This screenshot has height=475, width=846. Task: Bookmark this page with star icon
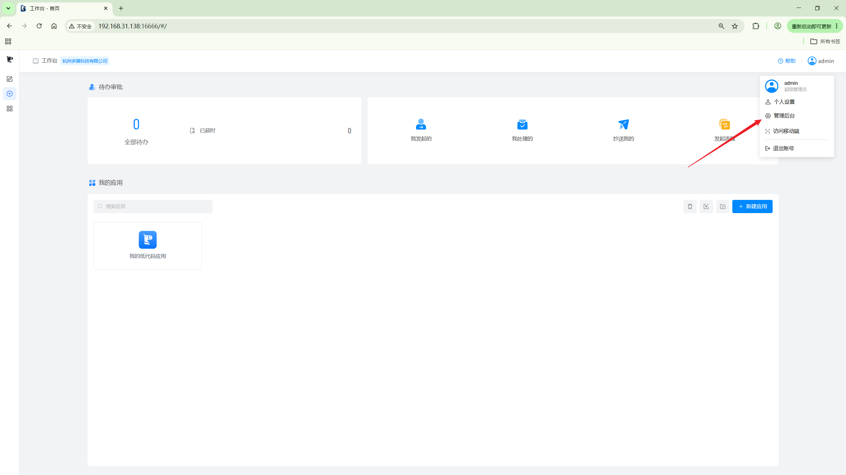[735, 26]
